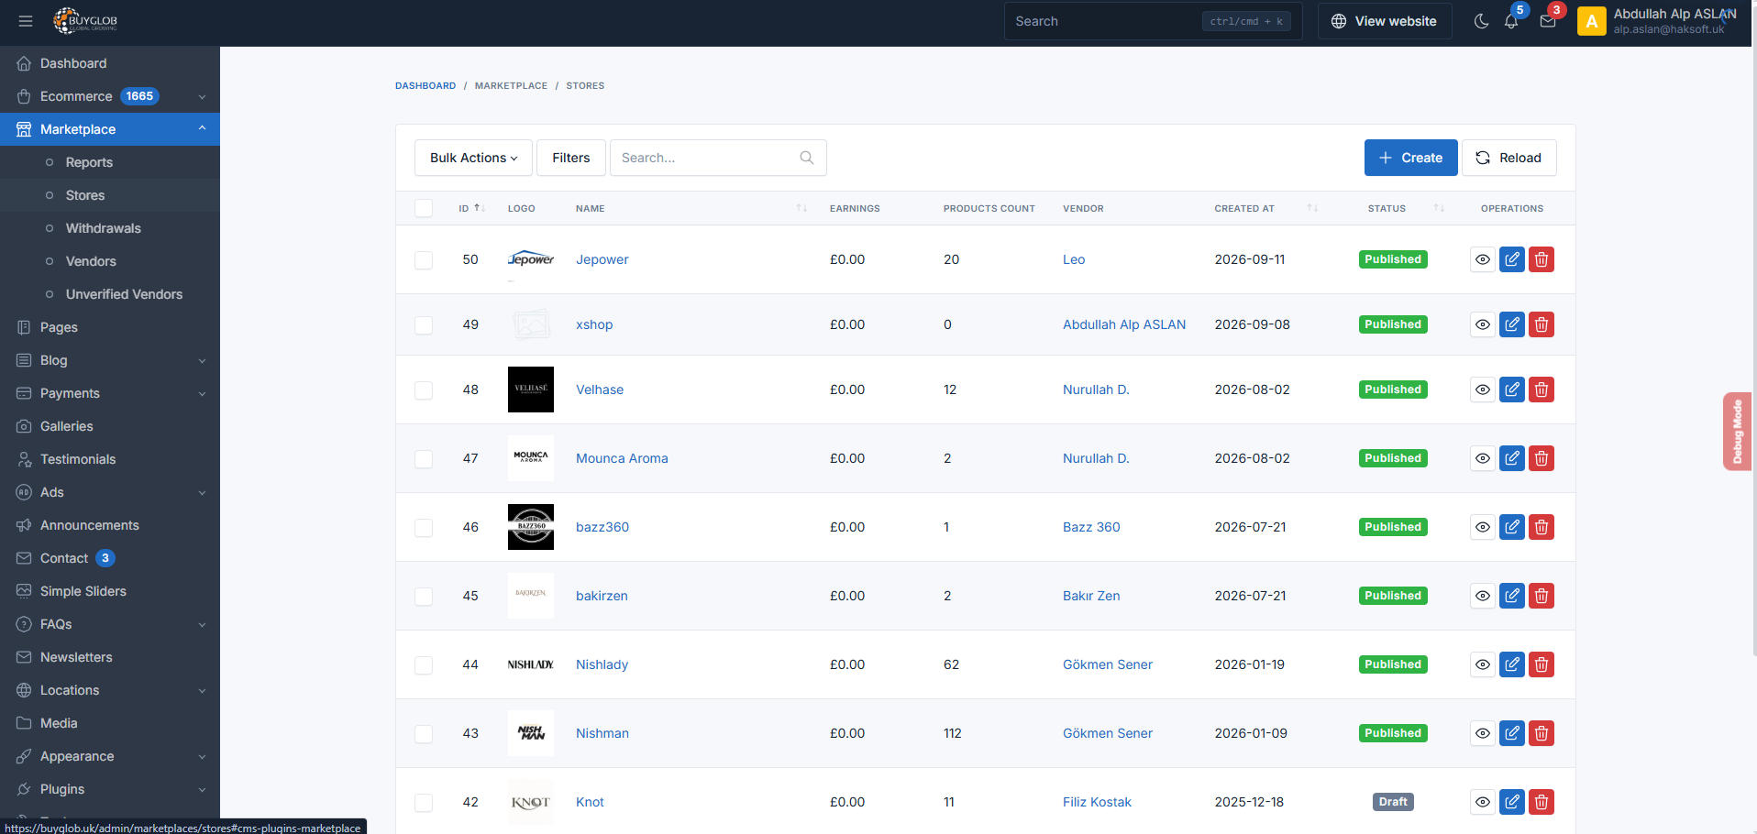1757x834 pixels.
Task: Delete the Jepower store
Action: click(x=1542, y=259)
